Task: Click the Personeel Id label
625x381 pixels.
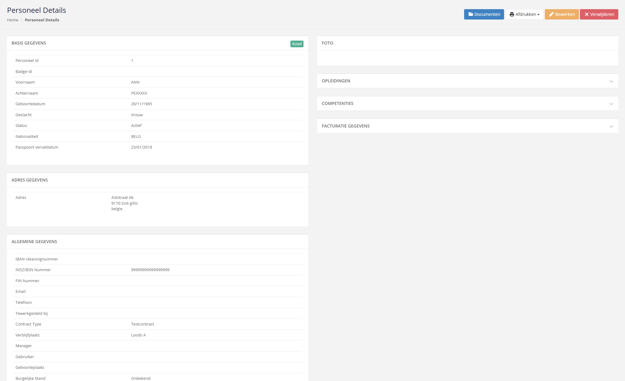Action: click(x=27, y=61)
